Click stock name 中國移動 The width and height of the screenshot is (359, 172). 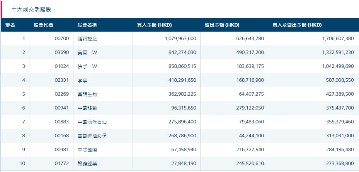[87, 108]
